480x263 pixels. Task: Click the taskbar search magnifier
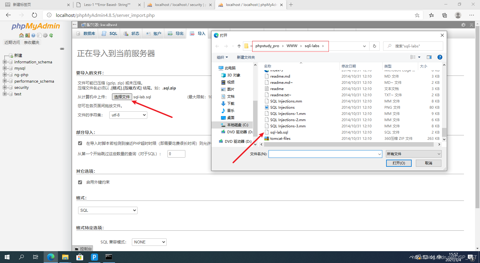(21, 257)
